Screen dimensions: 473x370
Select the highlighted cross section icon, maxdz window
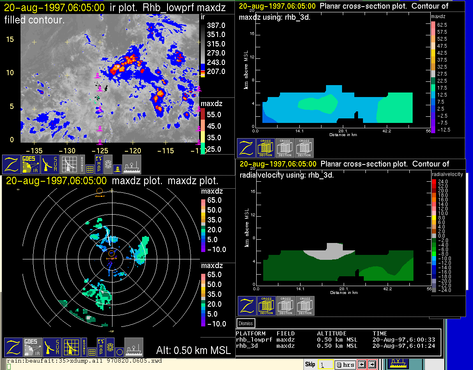point(266,148)
